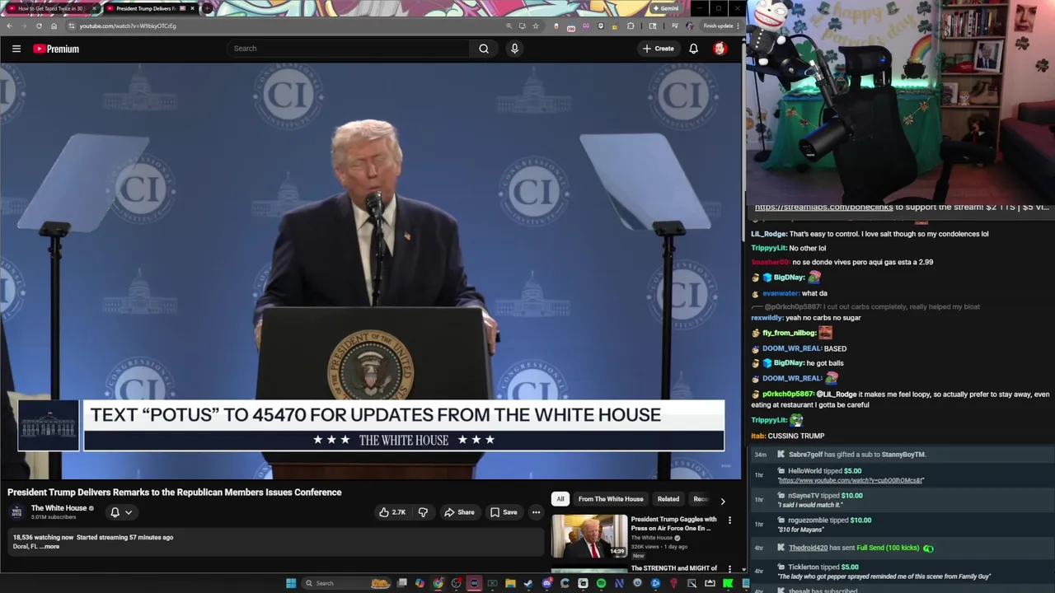
Task: Open Chrome from the taskbar
Action: click(x=438, y=583)
